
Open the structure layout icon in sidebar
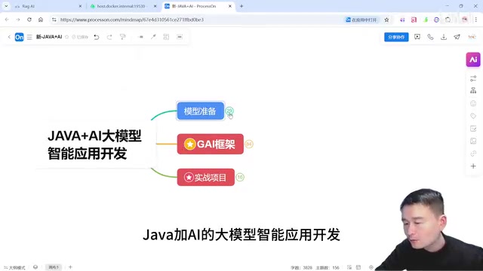(x=473, y=90)
